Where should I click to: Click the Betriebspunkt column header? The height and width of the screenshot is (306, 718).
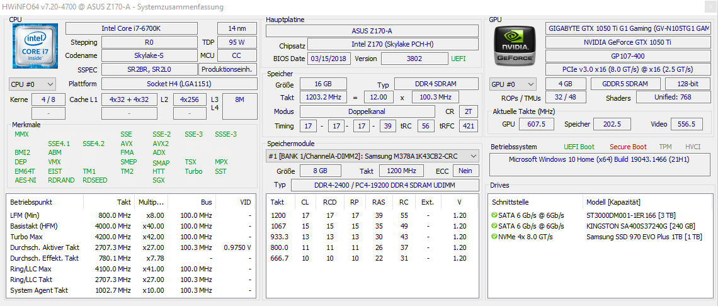click(x=45, y=202)
